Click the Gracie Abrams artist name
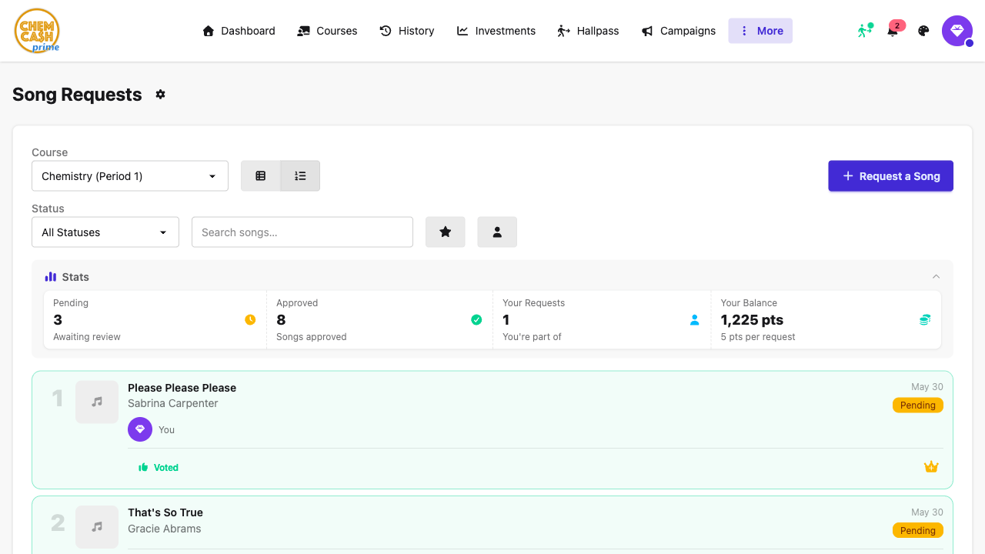The image size is (985, 554). 165,529
